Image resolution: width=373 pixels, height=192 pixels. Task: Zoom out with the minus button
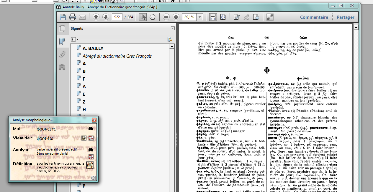tap(166, 17)
